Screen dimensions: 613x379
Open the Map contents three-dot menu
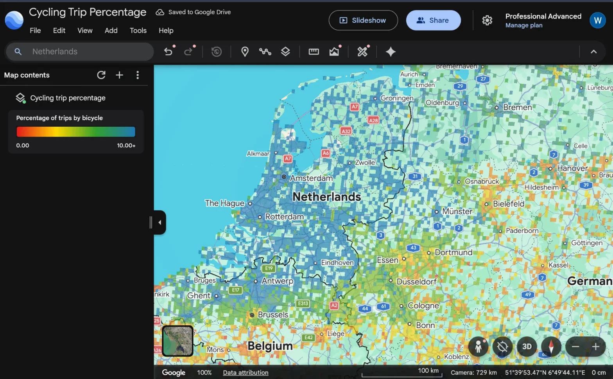coord(137,75)
